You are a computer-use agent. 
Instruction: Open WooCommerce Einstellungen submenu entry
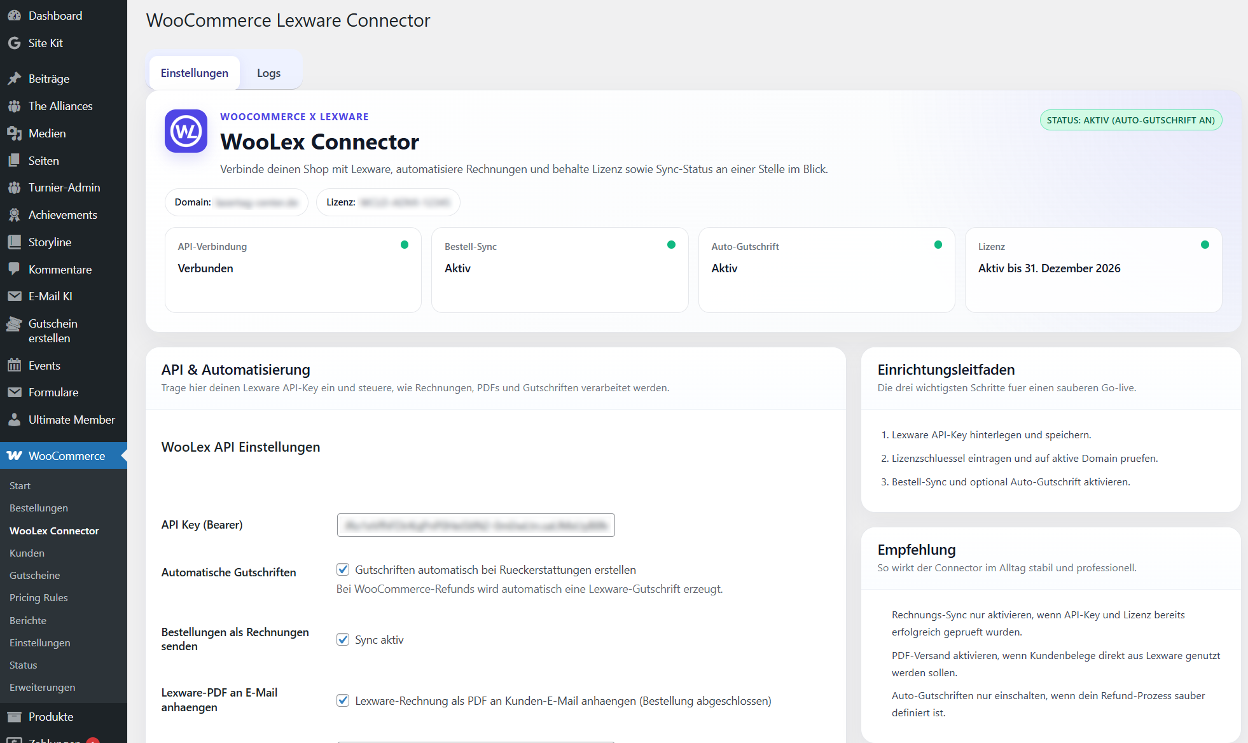coord(40,642)
